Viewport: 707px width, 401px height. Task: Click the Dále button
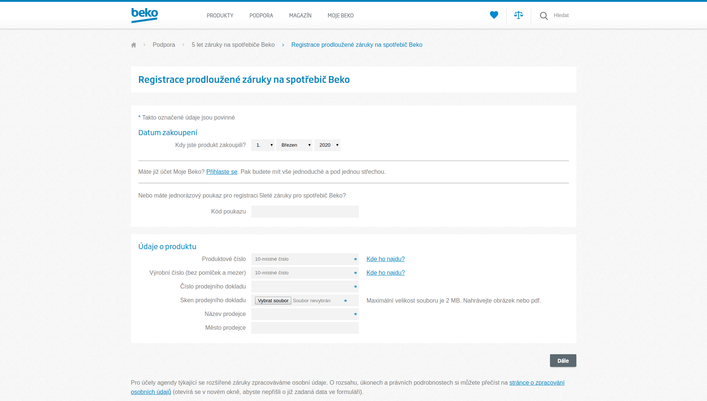tap(563, 361)
